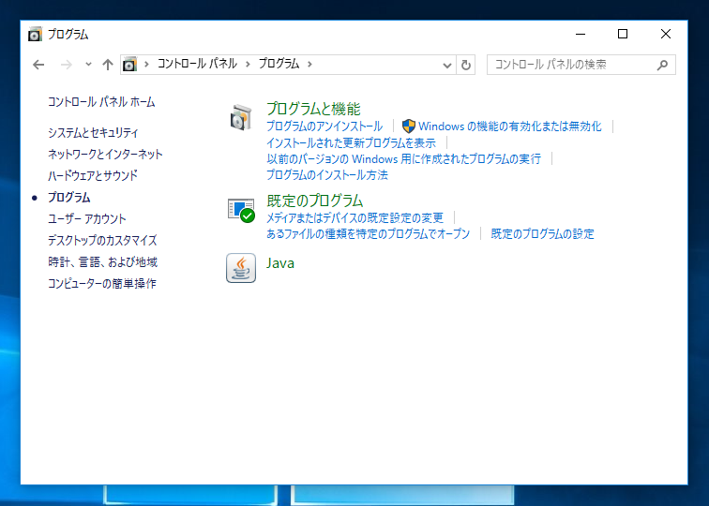Click プログラムのアンインストール link

[324, 126]
